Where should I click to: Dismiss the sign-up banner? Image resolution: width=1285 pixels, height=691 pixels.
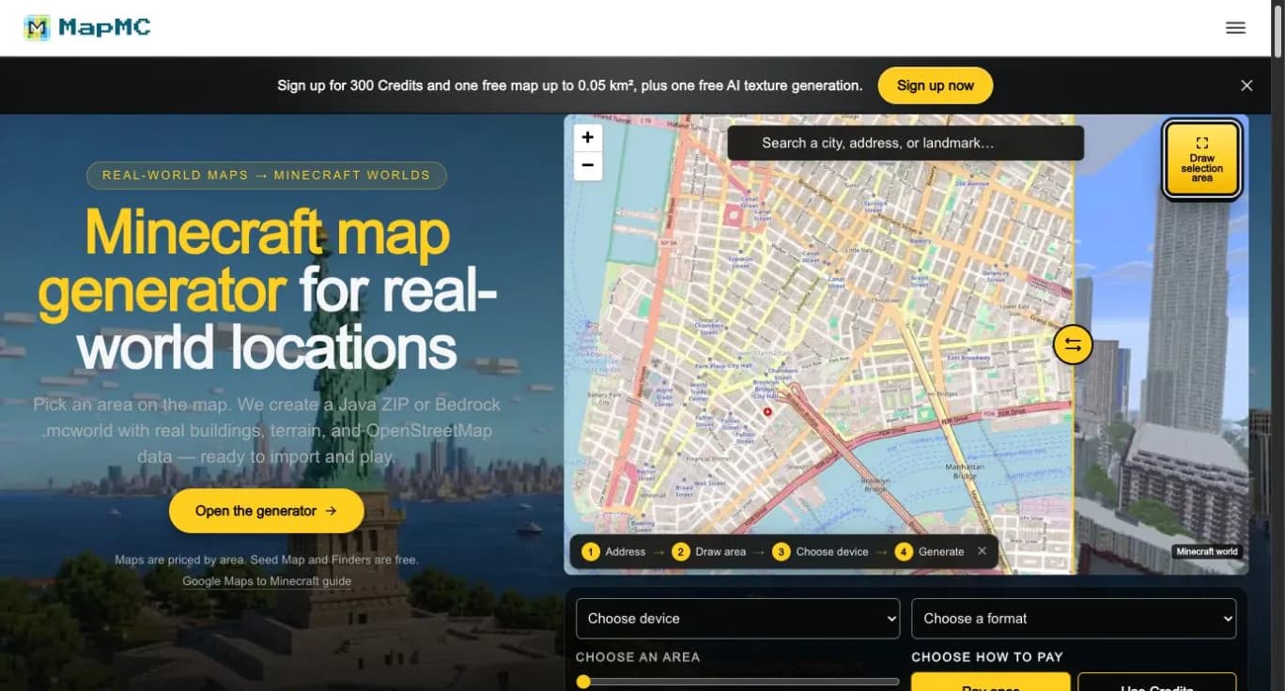[x=1246, y=85]
